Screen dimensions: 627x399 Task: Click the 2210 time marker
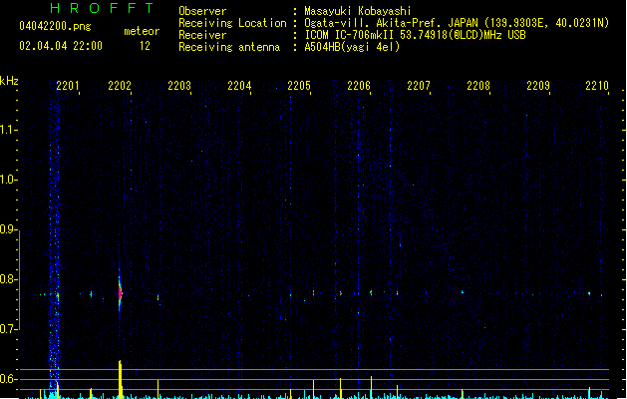point(597,86)
